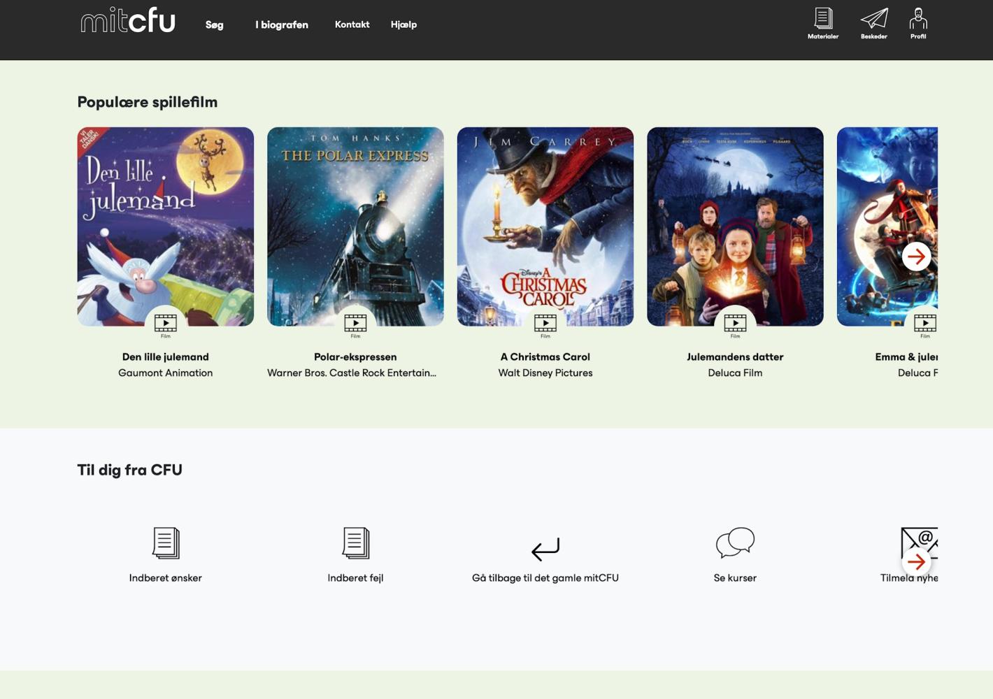Open A Christmas Carol poster

545,226
